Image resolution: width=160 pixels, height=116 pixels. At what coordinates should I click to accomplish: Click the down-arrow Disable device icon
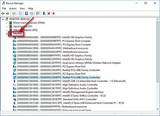(53, 13)
